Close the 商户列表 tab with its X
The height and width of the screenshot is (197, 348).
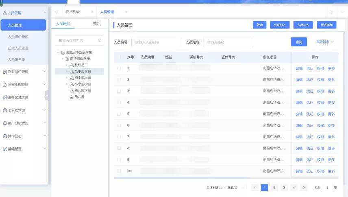coord(92,12)
